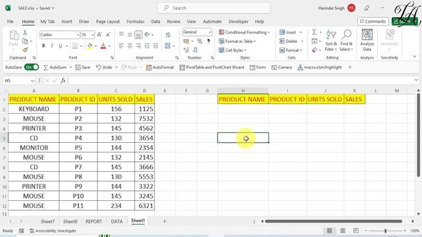Expand Cell Styles menu
Screen dimensions: 422x237
tap(233, 50)
